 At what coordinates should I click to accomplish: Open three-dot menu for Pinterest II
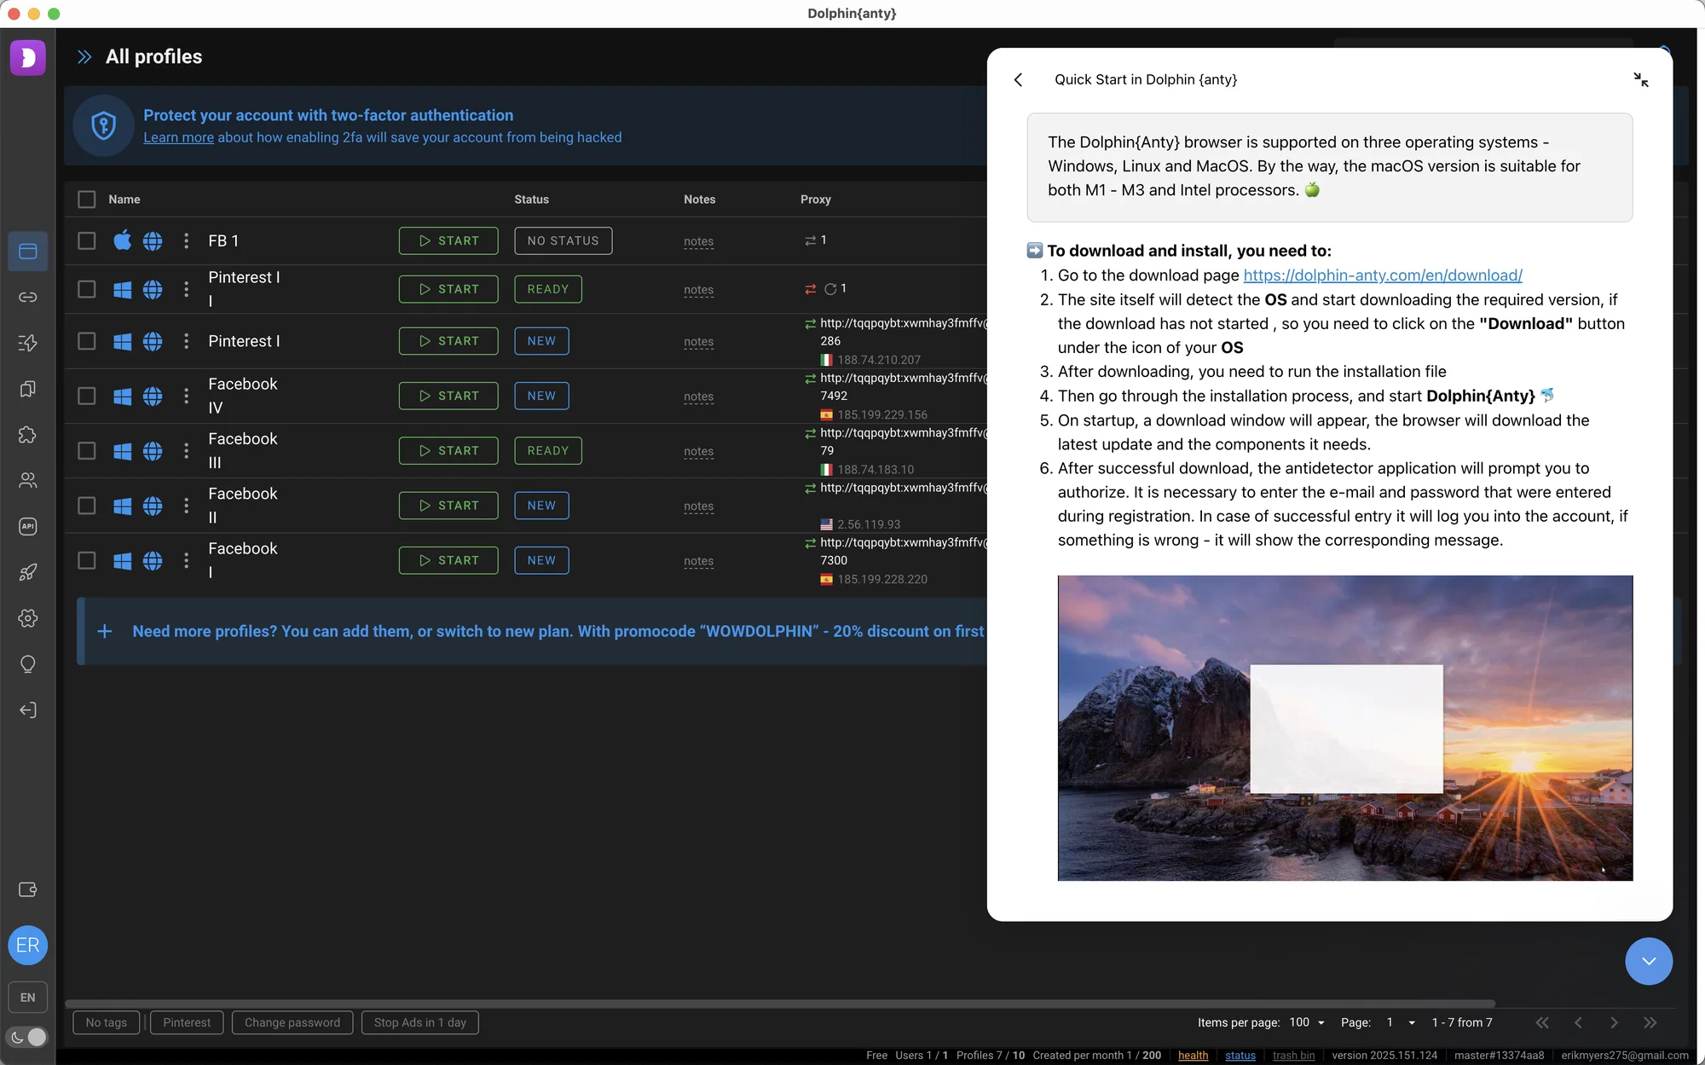pos(186,289)
